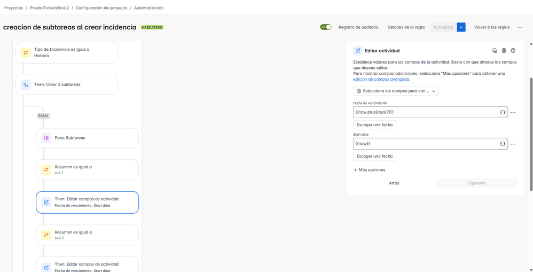533x272 pixels.
Task: Click the Editar actividad pencil icon
Action: pyautogui.click(x=358, y=51)
